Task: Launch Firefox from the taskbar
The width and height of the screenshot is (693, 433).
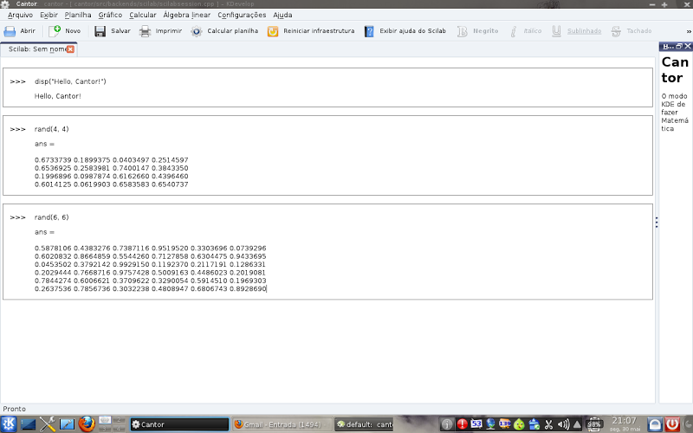Action: click(x=87, y=424)
